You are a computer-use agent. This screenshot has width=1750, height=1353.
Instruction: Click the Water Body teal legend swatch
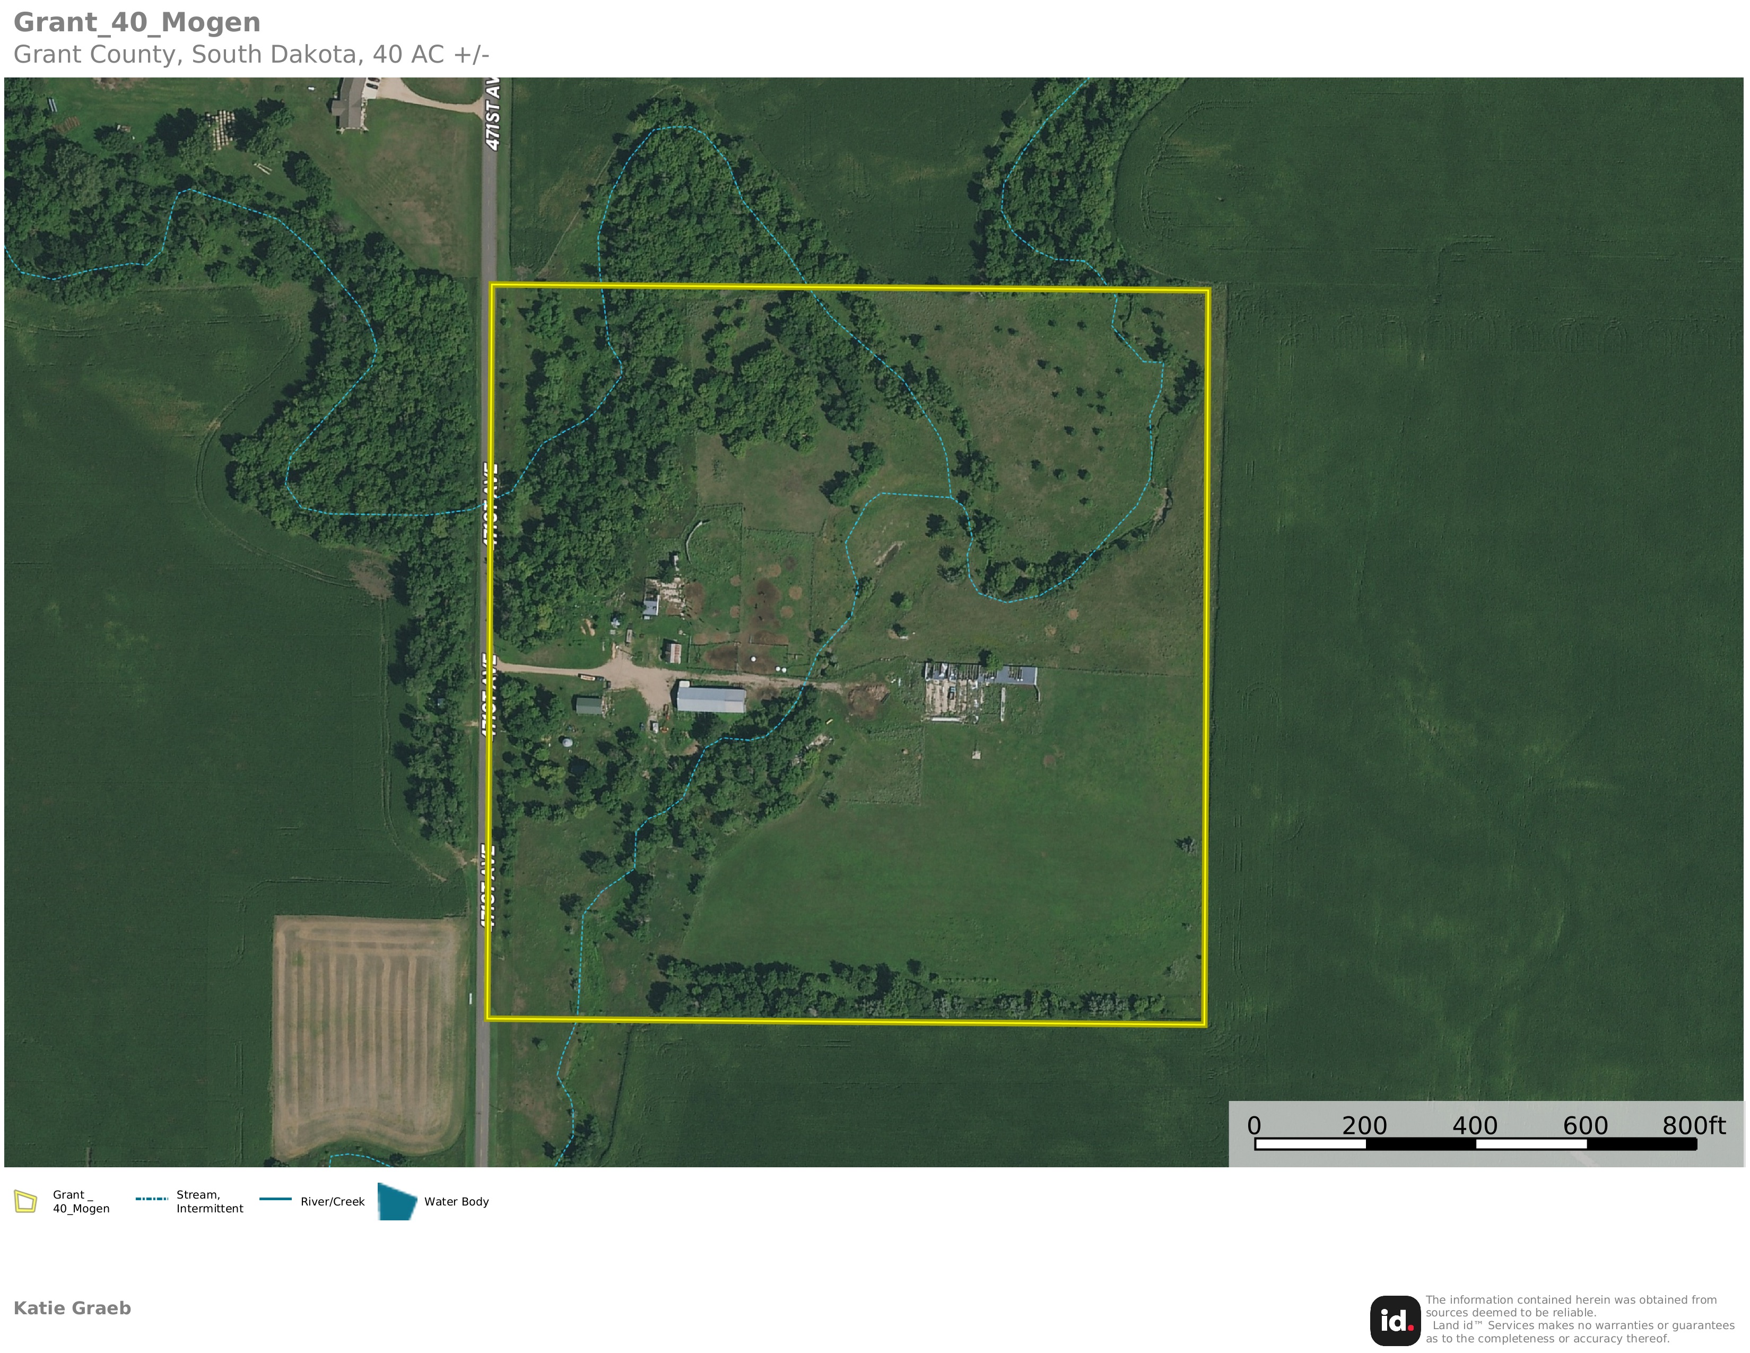(x=397, y=1201)
